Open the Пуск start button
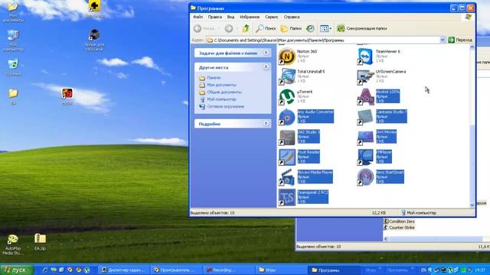 click(x=16, y=270)
